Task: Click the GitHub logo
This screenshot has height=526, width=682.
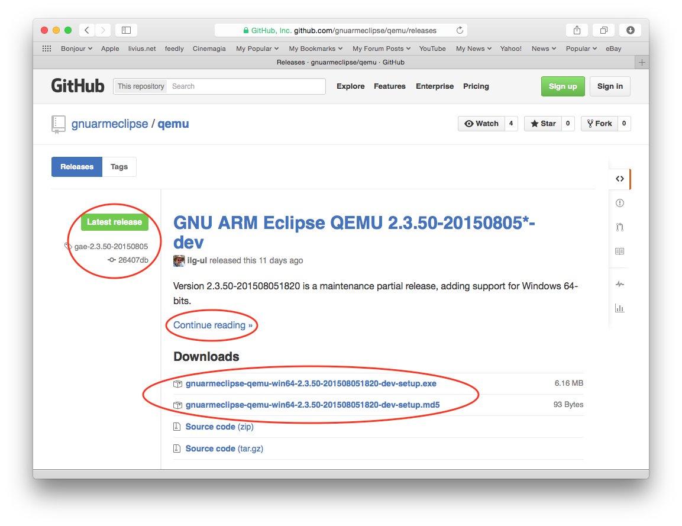Action: click(x=78, y=86)
